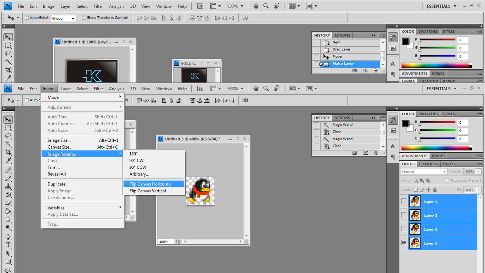Open Paragraph panel icon in upper window dock
This screenshot has height=273, width=485.
(x=393, y=74)
